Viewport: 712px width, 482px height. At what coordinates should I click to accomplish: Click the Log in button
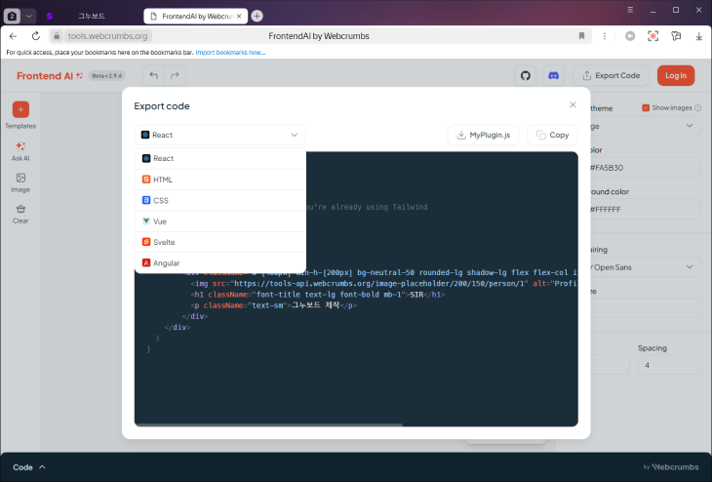pos(676,75)
